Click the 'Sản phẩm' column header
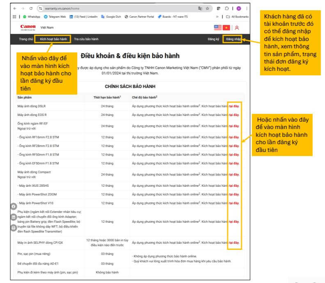Image resolution: width=325 pixels, height=283 pixels. [25, 97]
